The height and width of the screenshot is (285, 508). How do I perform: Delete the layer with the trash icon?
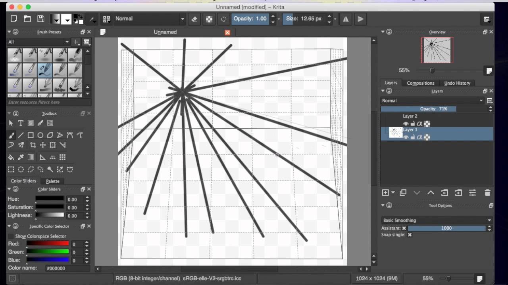pos(487,193)
